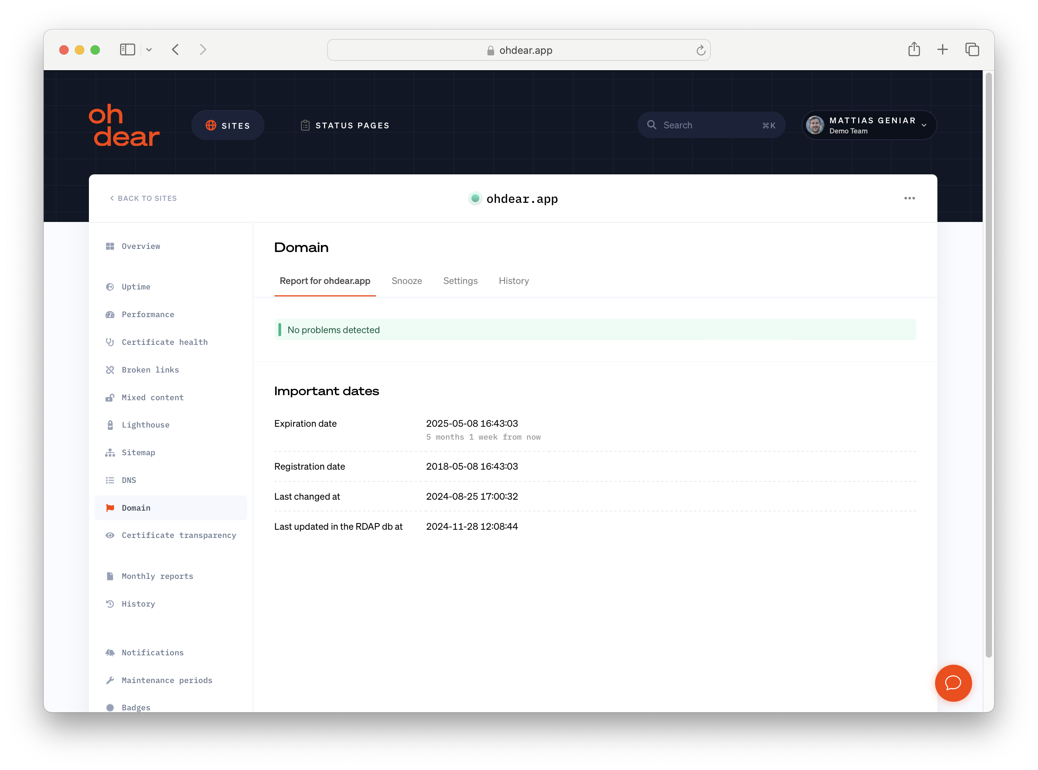
Task: Expand Safari sidebar chevron dropdown
Action: [149, 50]
